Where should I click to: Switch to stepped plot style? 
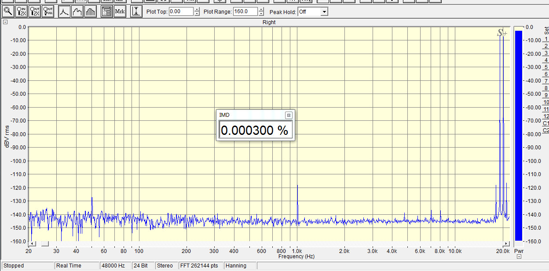point(77,11)
